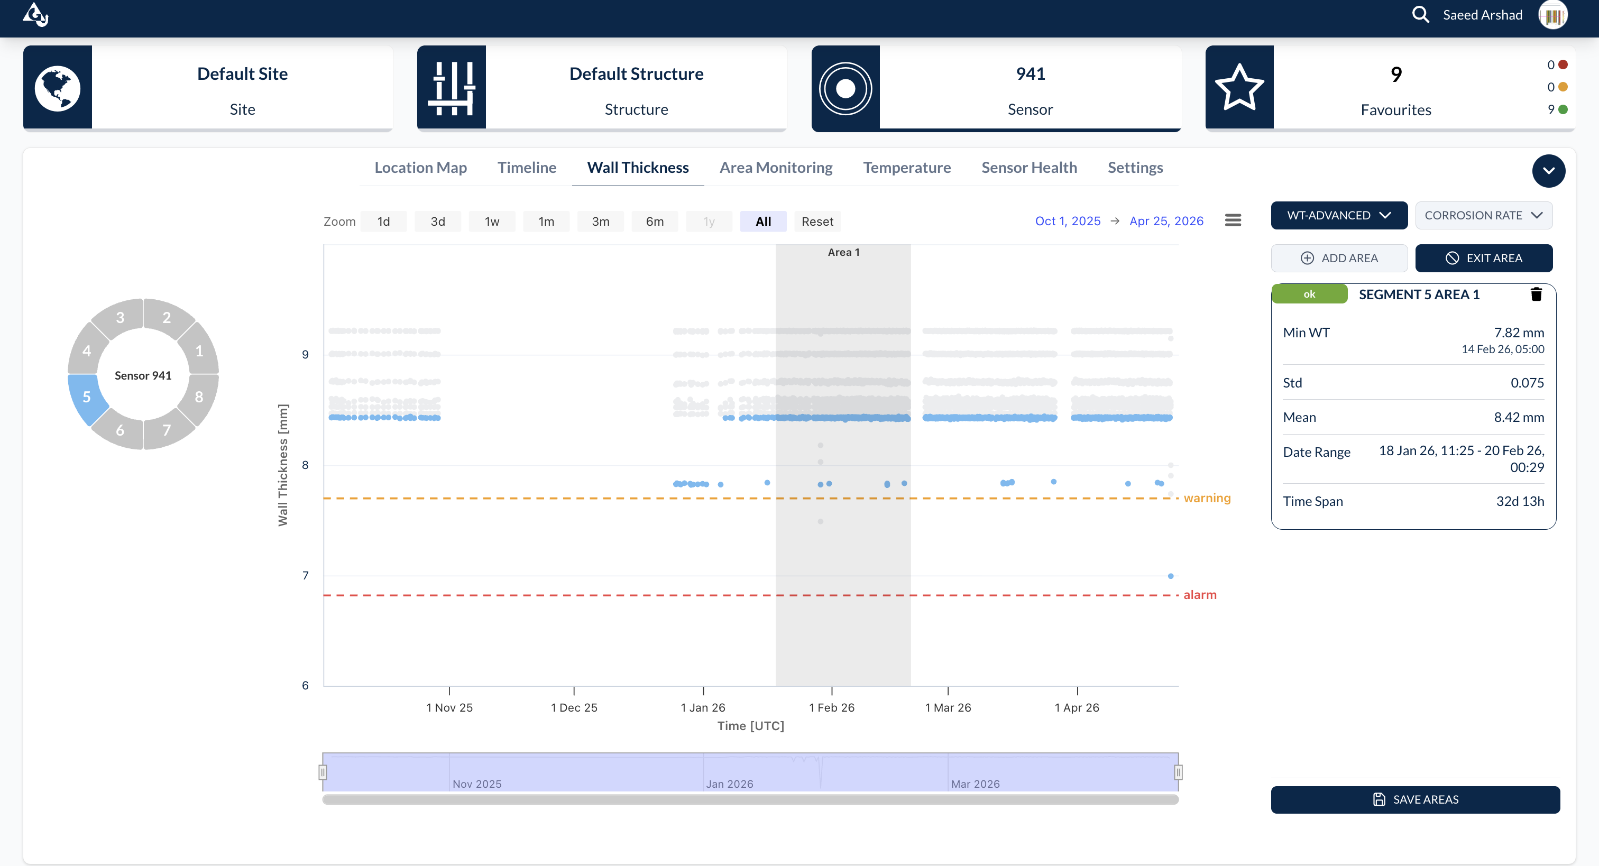Switch to the Timeline tab

pos(526,168)
